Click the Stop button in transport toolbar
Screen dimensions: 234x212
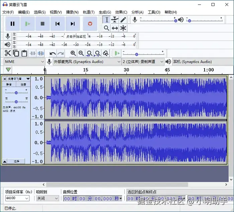(42, 24)
